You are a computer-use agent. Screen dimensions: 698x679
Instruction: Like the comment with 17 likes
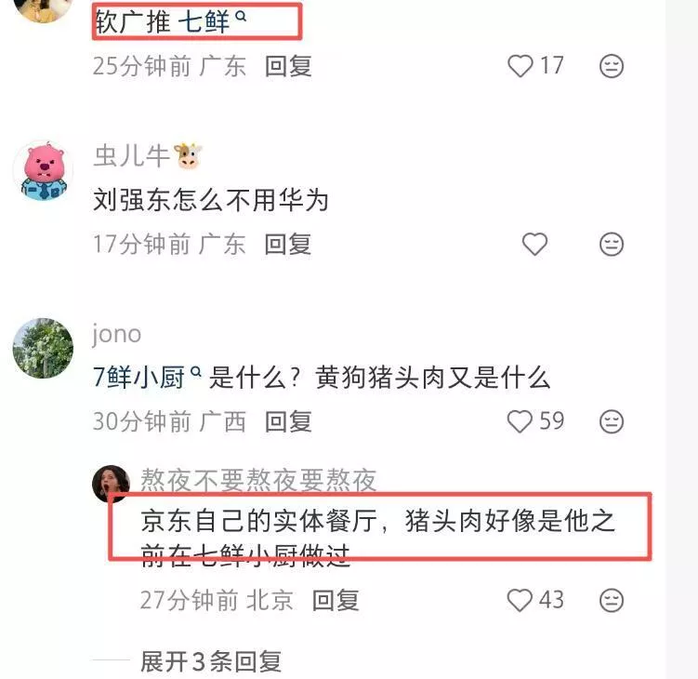(520, 66)
